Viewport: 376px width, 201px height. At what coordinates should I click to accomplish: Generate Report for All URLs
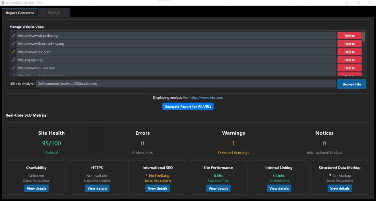point(188,107)
